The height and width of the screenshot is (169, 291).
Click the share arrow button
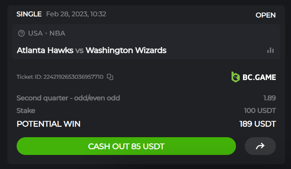(x=260, y=146)
